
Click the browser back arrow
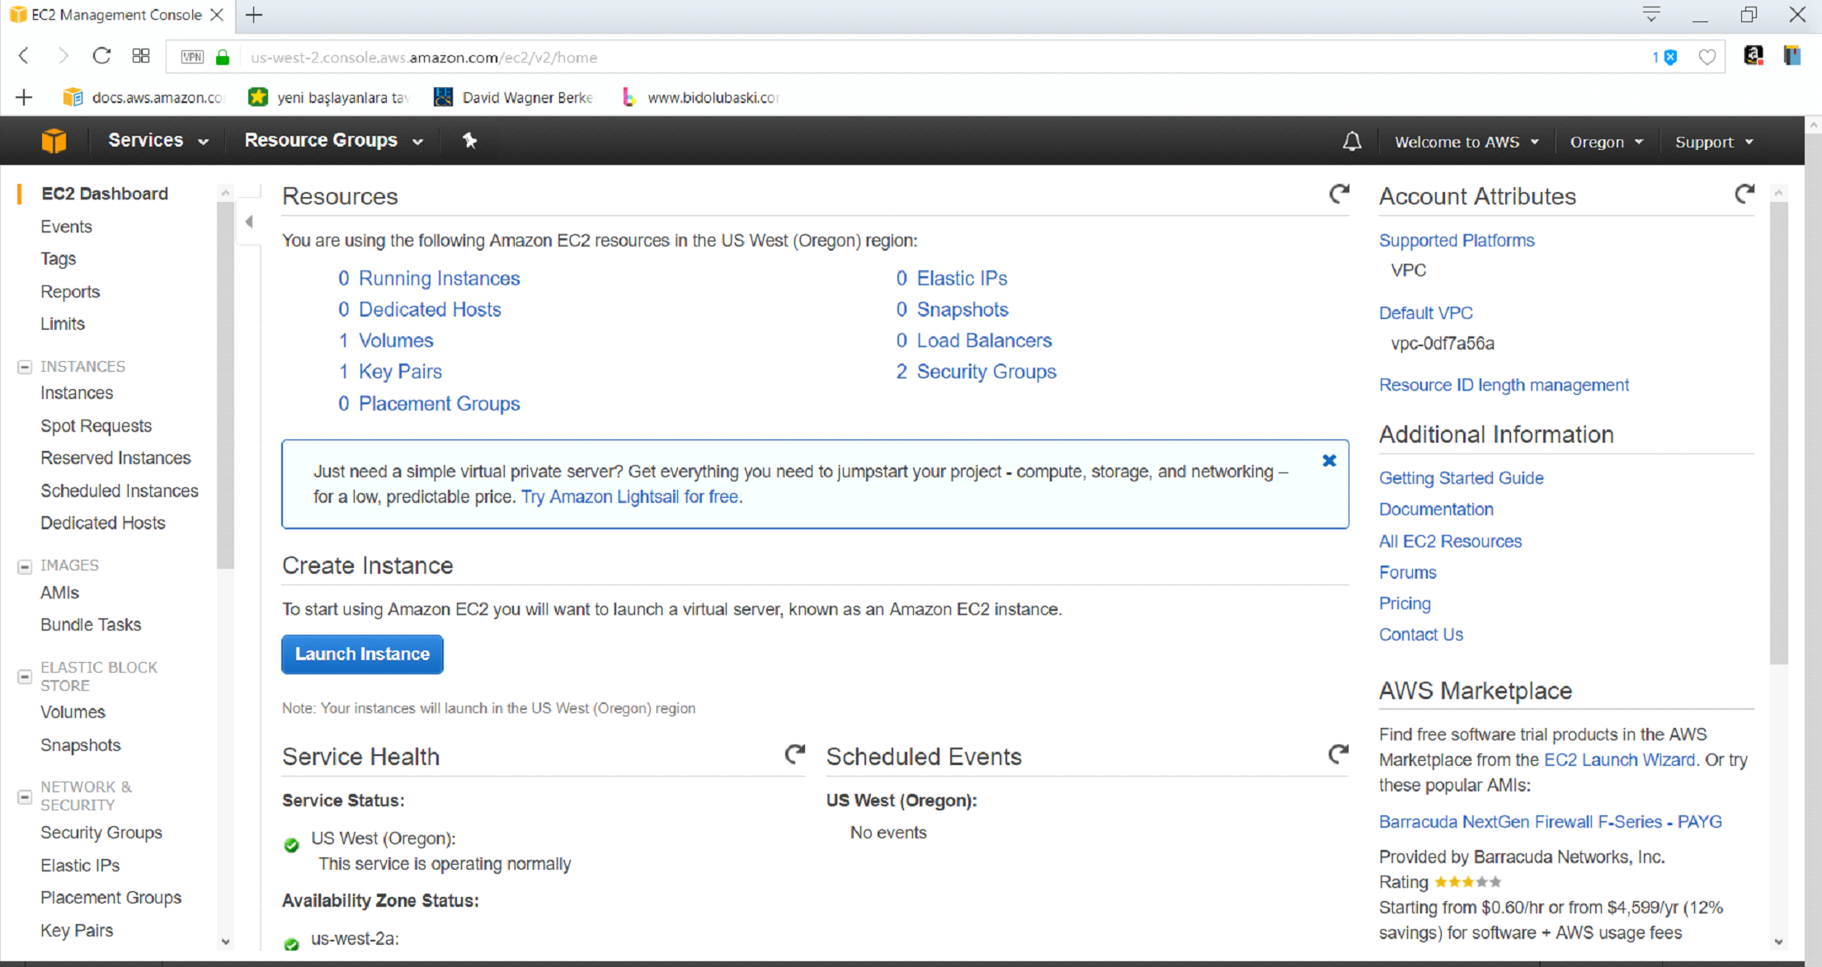coord(24,56)
